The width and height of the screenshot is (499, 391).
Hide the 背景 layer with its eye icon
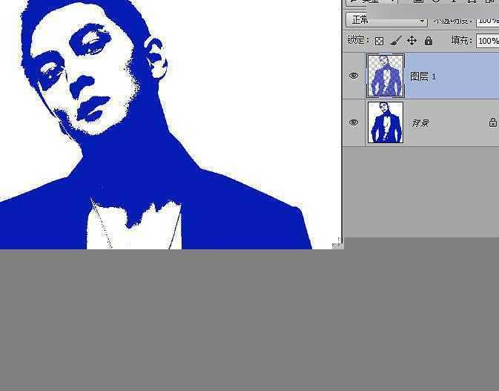(354, 122)
